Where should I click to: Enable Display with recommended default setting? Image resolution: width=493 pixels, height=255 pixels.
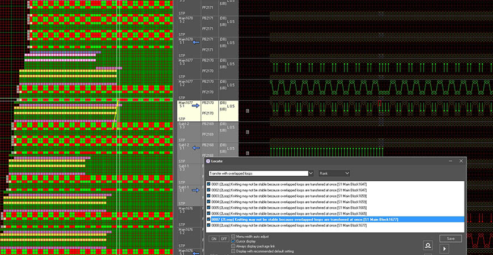tap(233, 251)
